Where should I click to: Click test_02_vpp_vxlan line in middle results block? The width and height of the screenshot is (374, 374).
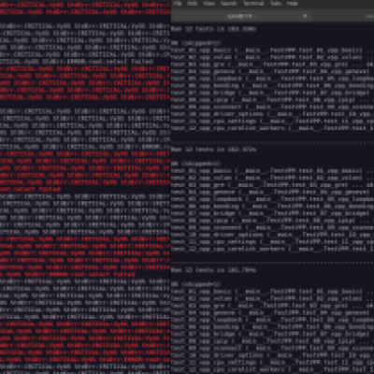pos(272,178)
